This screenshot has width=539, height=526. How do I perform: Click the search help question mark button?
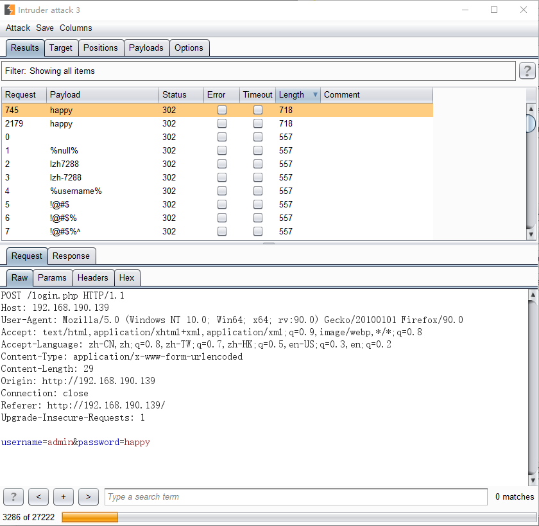click(13, 496)
